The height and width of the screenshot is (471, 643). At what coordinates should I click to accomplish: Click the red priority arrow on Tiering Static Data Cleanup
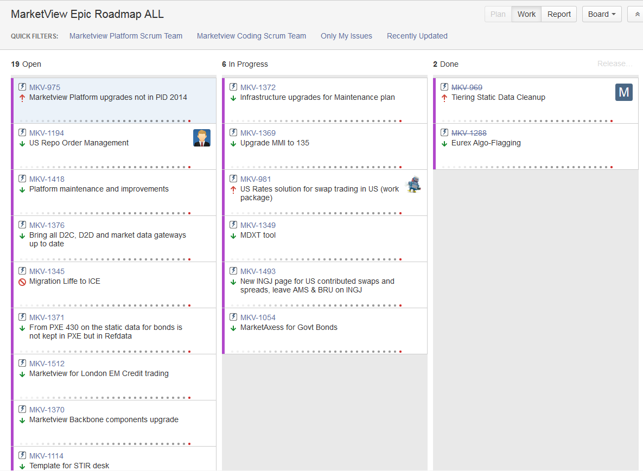[444, 98]
